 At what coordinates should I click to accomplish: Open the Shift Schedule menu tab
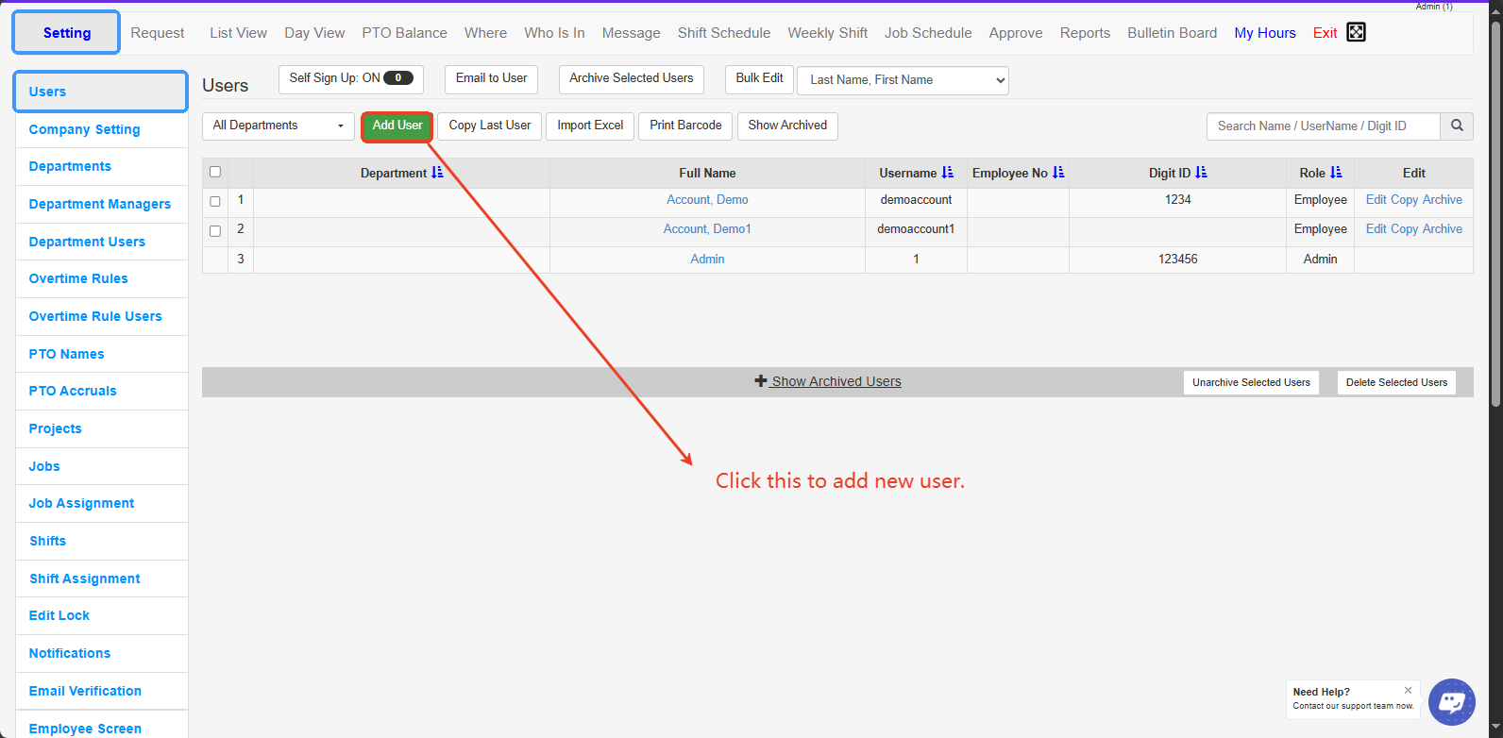723,33
